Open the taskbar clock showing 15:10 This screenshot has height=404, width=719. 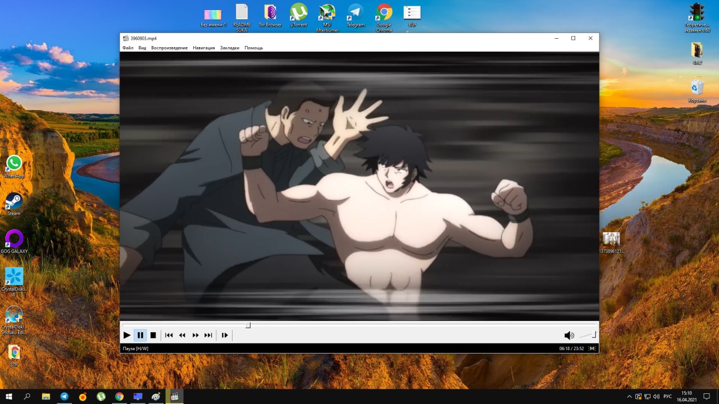[x=686, y=396]
